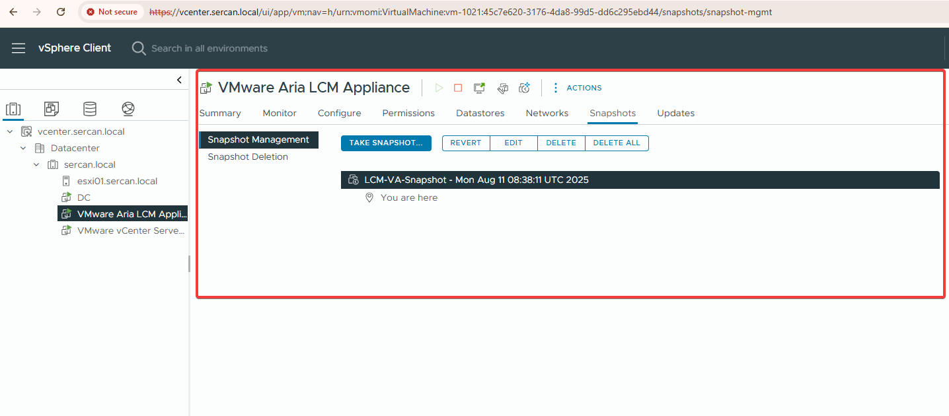Click the Edit Settings icon in the VM header
This screenshot has height=416, width=949.
(x=502, y=88)
